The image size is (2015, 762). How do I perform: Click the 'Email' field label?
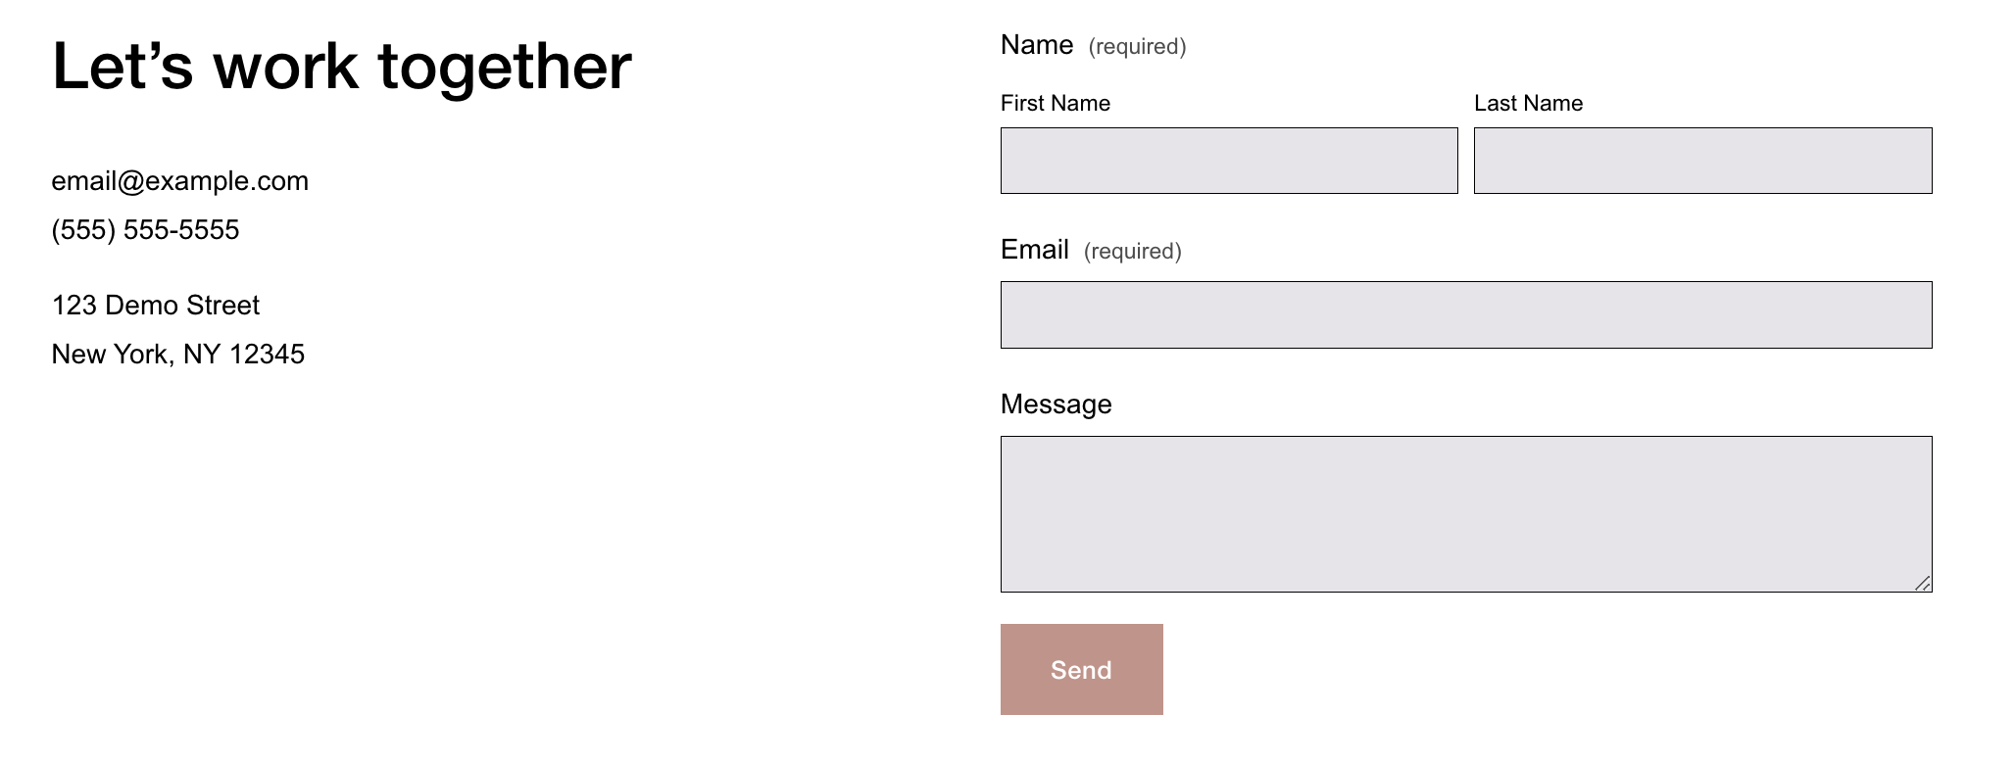point(1034,250)
